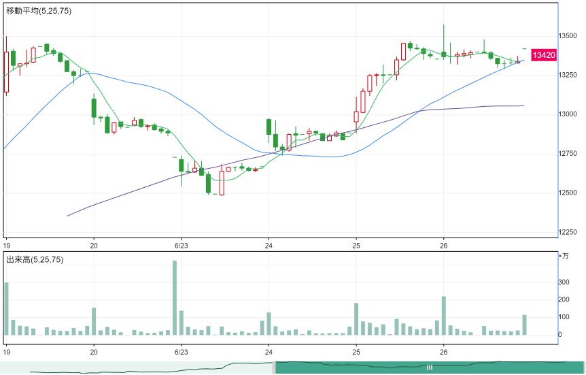Click the first volume bar at date 19
The width and height of the screenshot is (586, 375).
pyautogui.click(x=6, y=309)
